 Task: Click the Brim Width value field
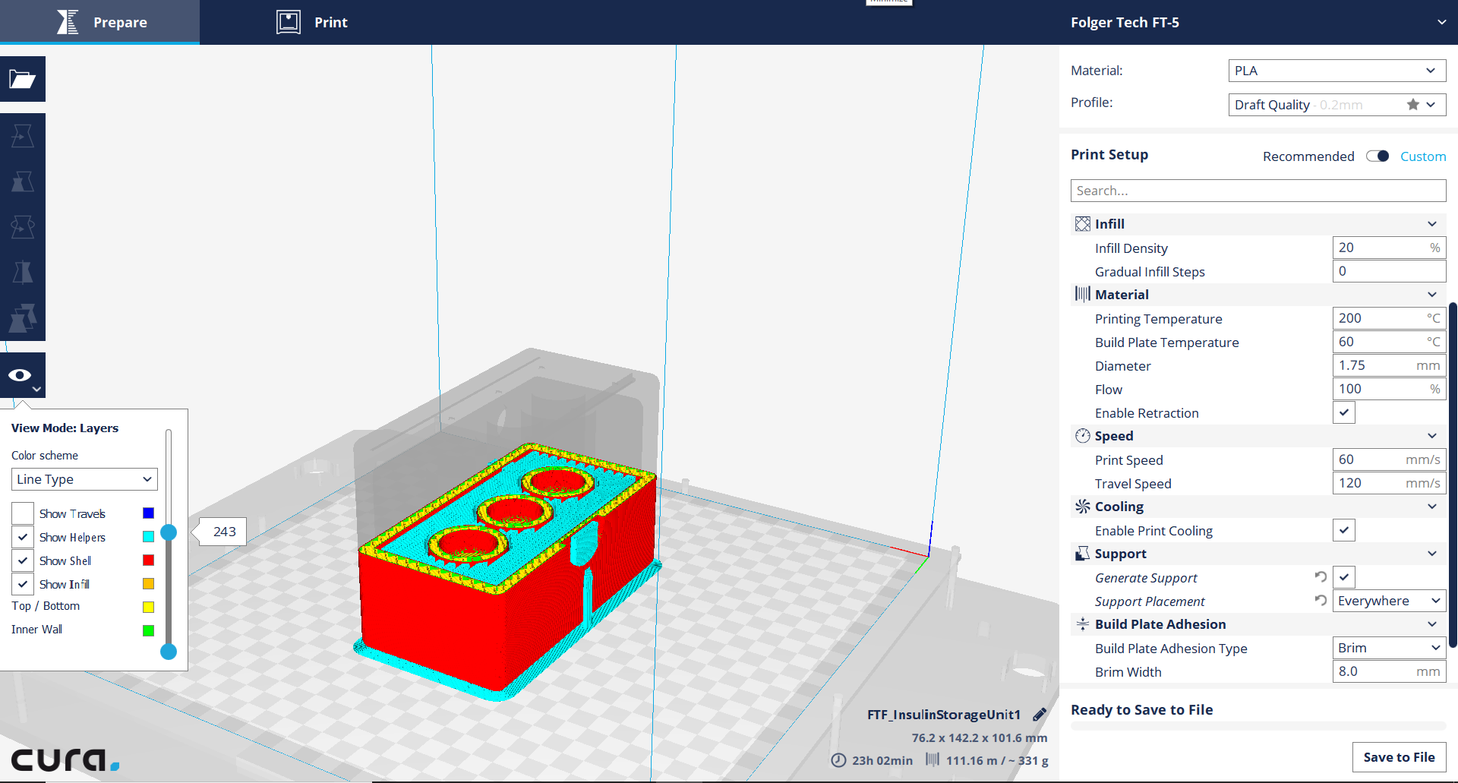pyautogui.click(x=1389, y=671)
